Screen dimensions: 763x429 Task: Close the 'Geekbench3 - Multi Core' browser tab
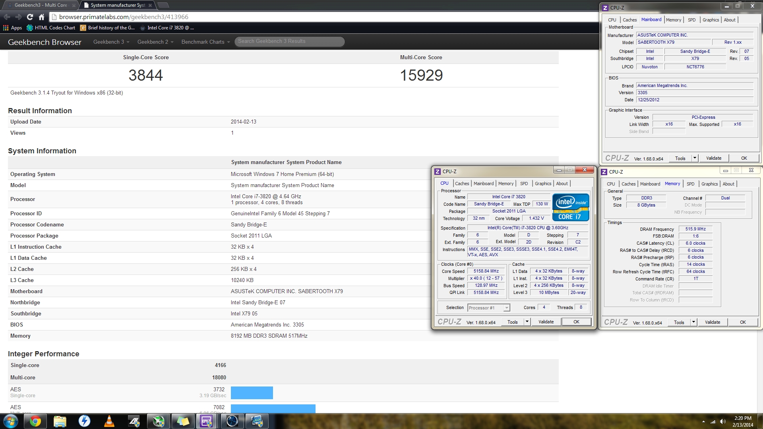(x=74, y=5)
